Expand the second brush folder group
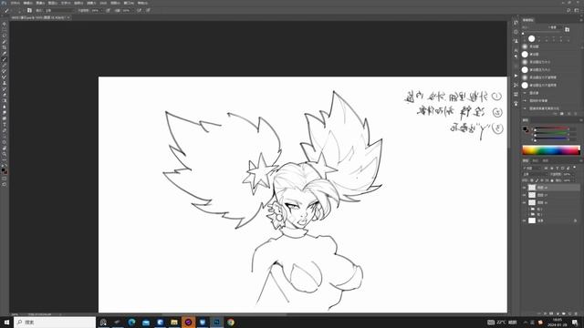This screenshot has width=584, height=328. pos(525,100)
